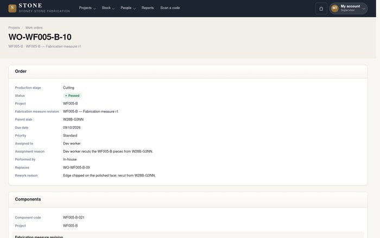Click the Stone logo icon
The image size is (380, 238).
12,8
